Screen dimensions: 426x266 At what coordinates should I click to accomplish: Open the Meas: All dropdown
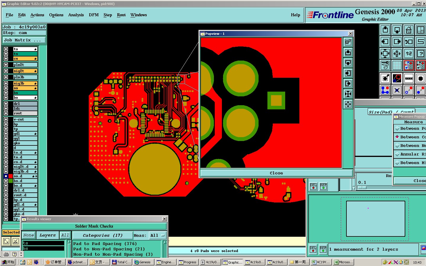point(157,235)
